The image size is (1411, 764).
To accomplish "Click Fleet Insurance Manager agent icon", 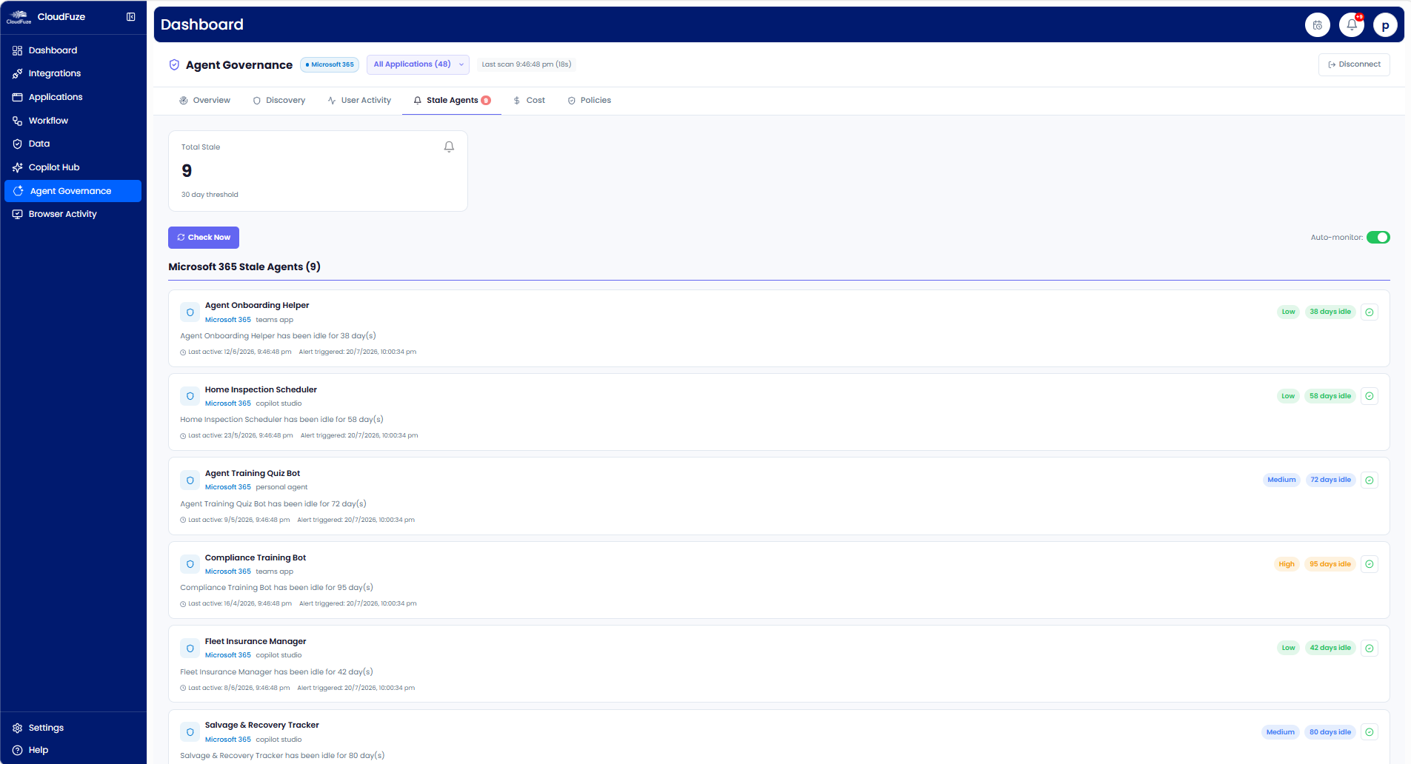I will coord(190,649).
